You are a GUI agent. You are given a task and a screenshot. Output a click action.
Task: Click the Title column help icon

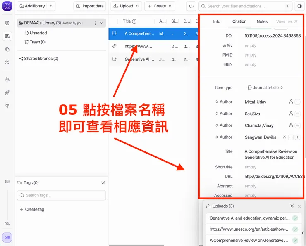[x=134, y=21]
